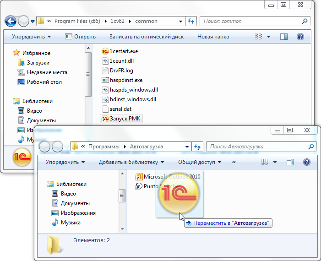The width and height of the screenshot is (321, 261).
Task: Toggle preview pane in Автозагрузка window
Action: pos(290,162)
